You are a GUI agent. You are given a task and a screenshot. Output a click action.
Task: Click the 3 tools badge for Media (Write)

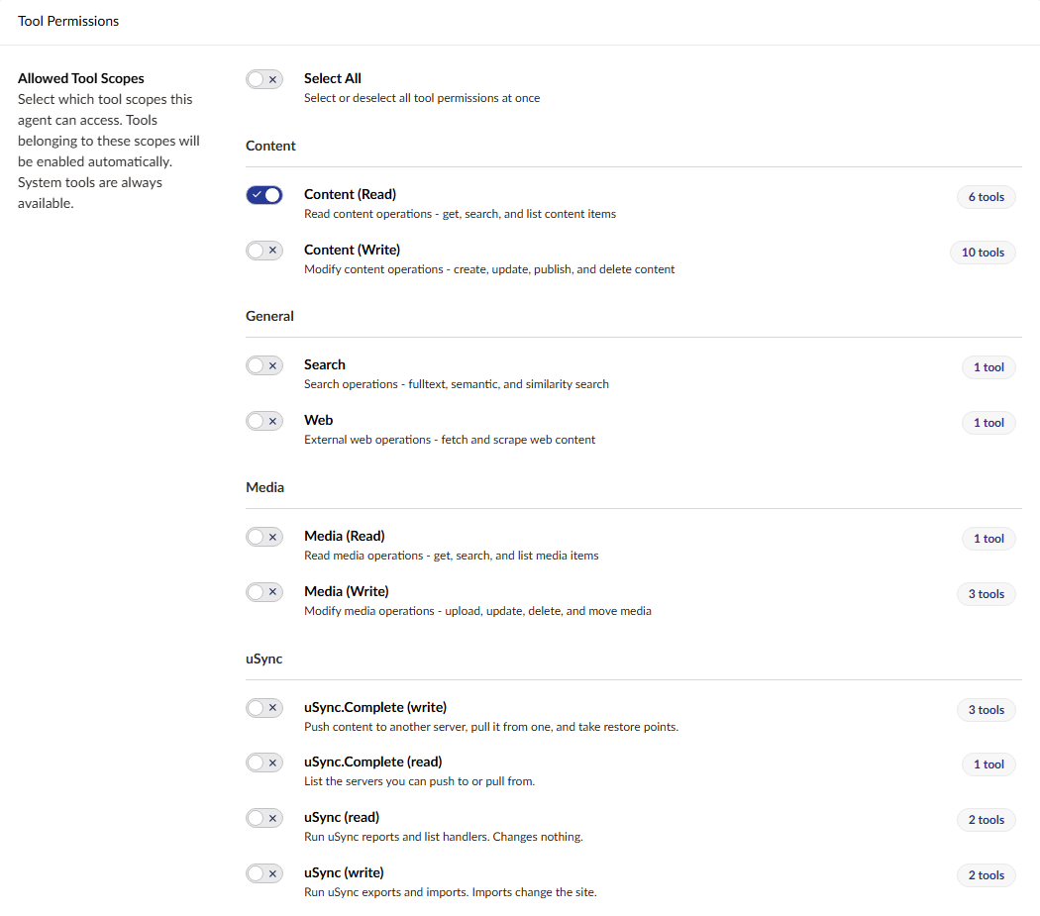(x=986, y=594)
